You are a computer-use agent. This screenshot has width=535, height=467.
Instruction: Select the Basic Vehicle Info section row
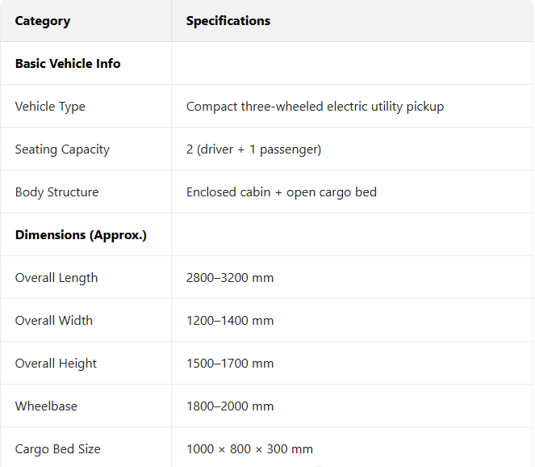[68, 64]
